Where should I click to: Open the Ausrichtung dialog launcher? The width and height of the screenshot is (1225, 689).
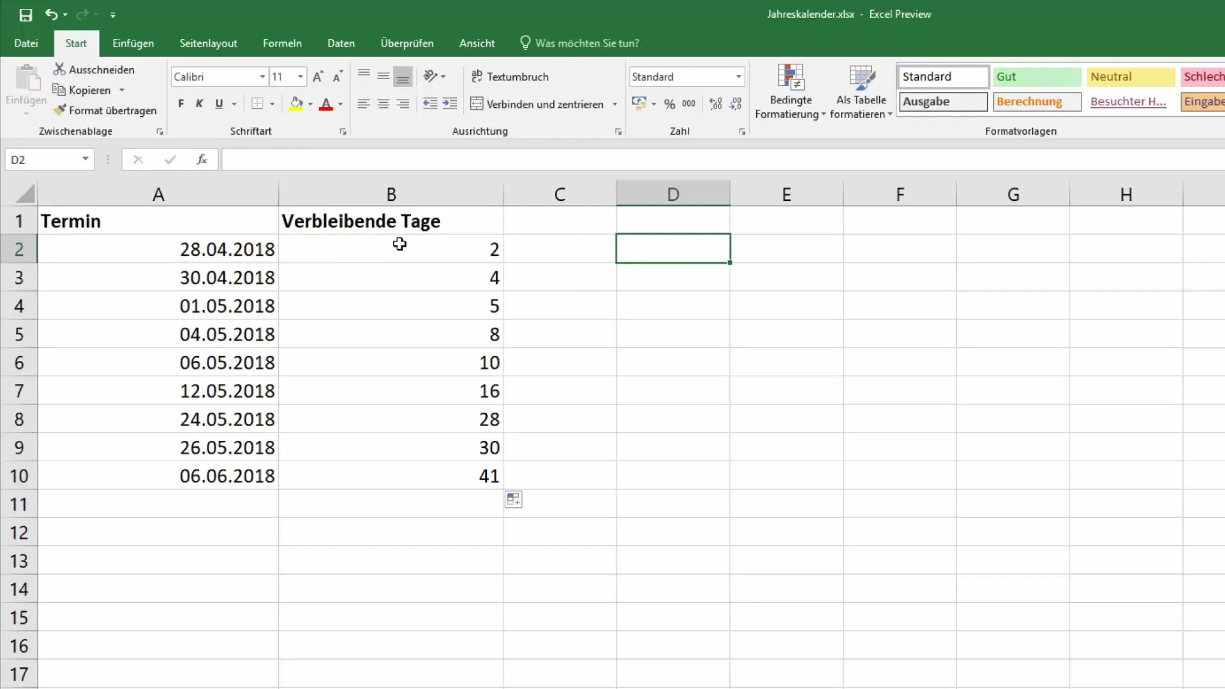point(618,131)
